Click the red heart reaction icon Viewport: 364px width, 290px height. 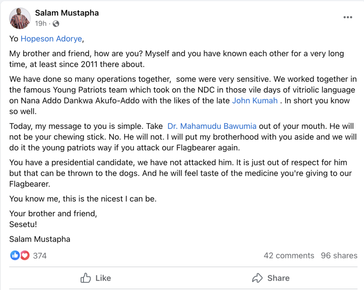coord(25,255)
